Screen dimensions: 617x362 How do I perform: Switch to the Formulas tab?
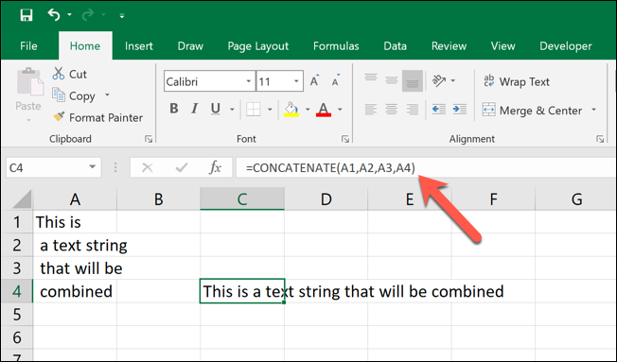click(x=336, y=46)
